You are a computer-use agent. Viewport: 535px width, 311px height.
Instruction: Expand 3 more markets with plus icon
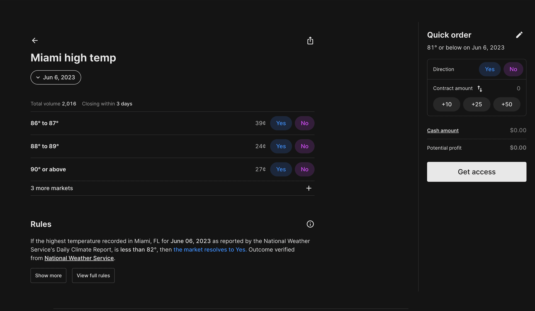[309, 188]
